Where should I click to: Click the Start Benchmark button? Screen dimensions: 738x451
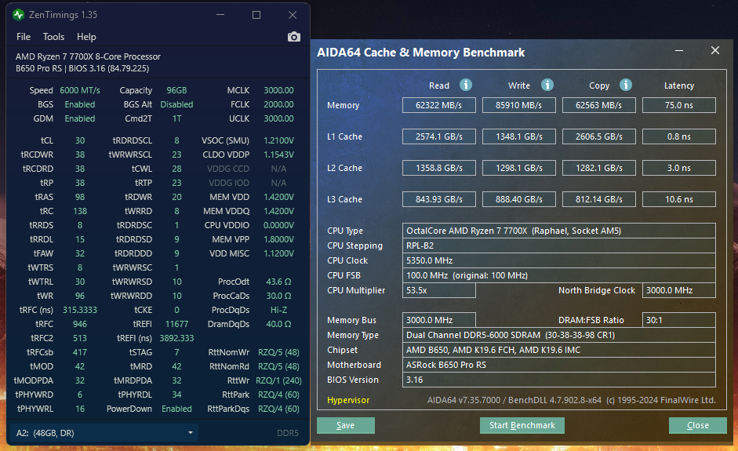(522, 425)
